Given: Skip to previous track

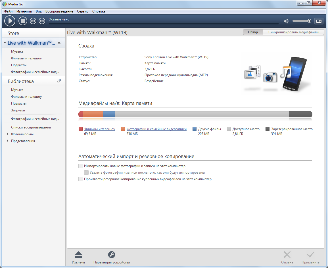Looking at the screenshot, I should coord(33,21).
